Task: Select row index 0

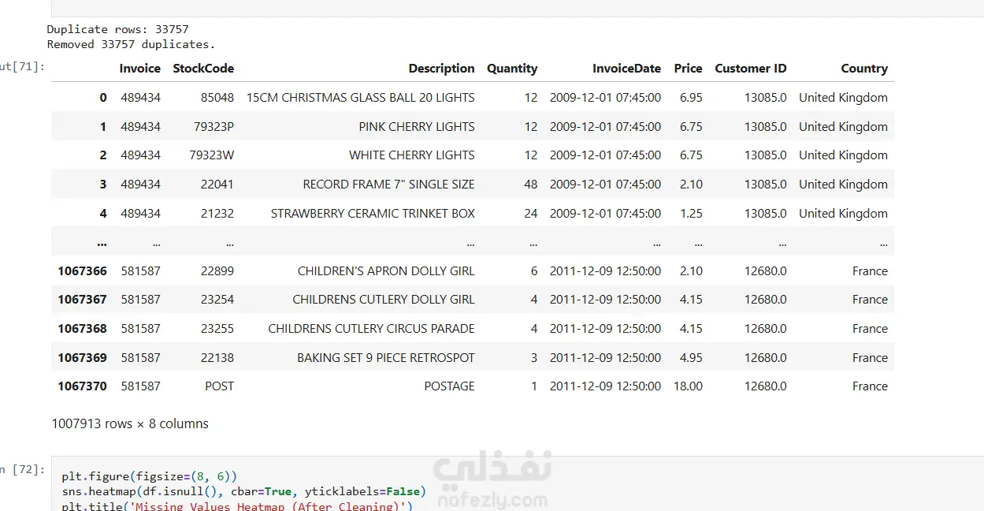Action: tap(102, 98)
